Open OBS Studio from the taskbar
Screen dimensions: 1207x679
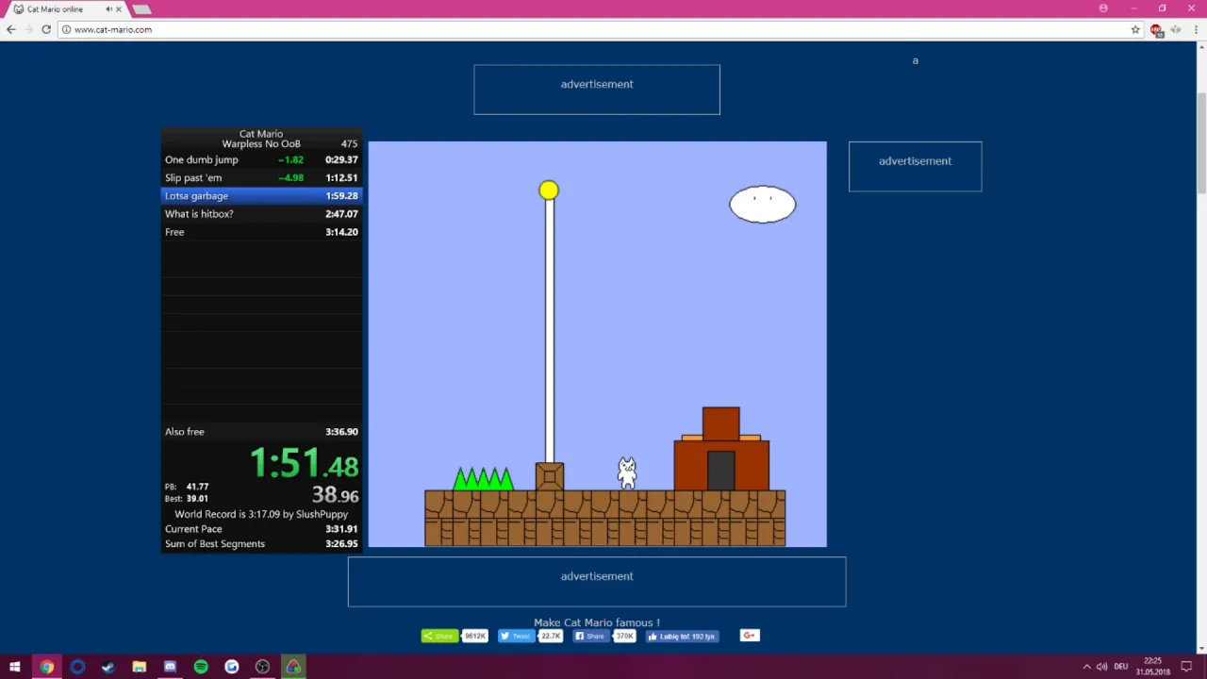pyautogui.click(x=262, y=667)
